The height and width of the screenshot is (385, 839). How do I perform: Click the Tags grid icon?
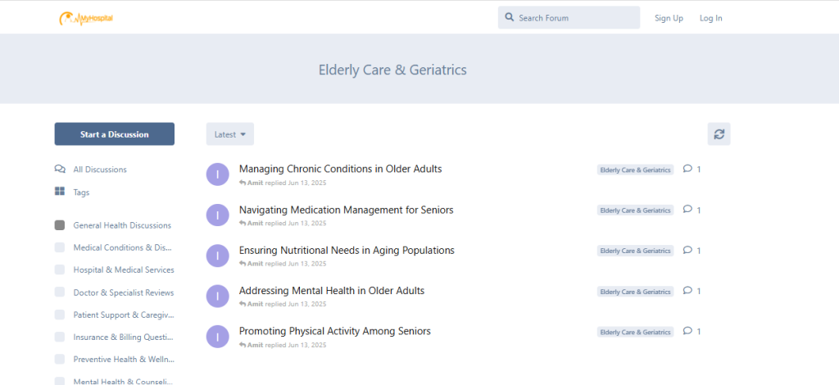click(60, 192)
